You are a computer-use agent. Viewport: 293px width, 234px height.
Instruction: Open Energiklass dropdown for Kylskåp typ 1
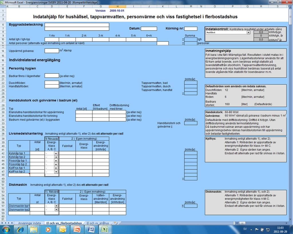click(x=56, y=153)
